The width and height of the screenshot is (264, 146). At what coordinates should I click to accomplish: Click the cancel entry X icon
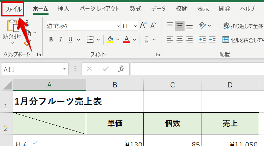pyautogui.click(x=89, y=69)
